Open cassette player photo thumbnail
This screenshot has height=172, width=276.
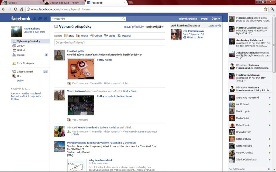point(81,69)
